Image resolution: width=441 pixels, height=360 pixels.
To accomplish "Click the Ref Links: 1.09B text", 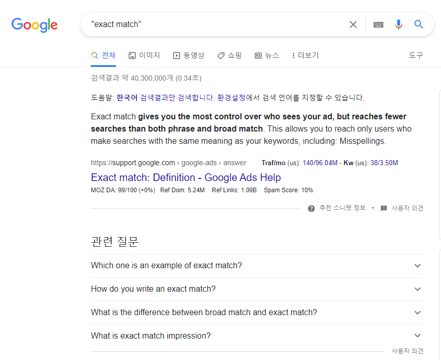I will coord(234,190).
